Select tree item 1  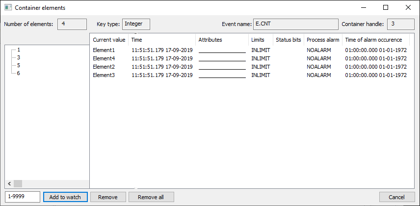(x=19, y=50)
